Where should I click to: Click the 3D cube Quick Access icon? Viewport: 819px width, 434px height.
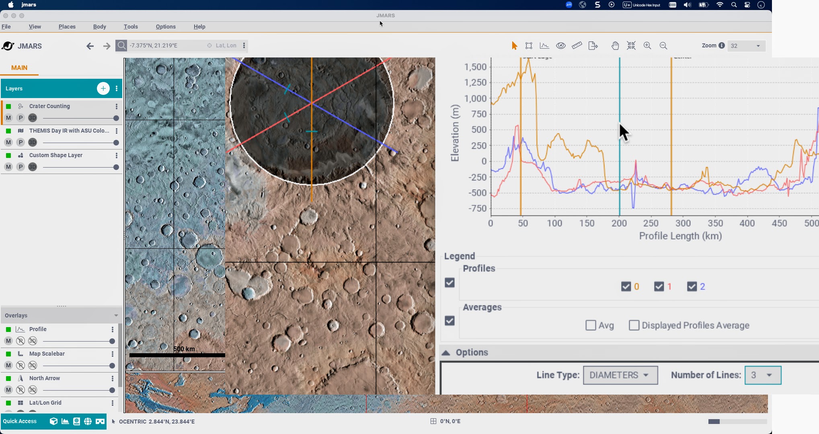(53, 421)
